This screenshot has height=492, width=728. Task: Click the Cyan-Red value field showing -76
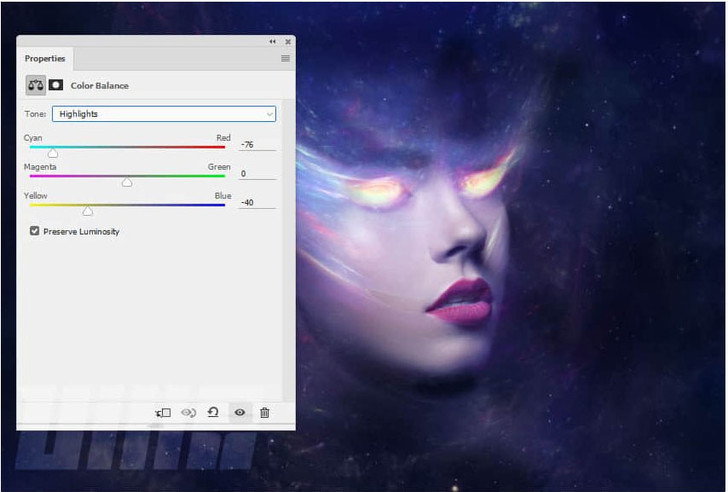point(257,144)
